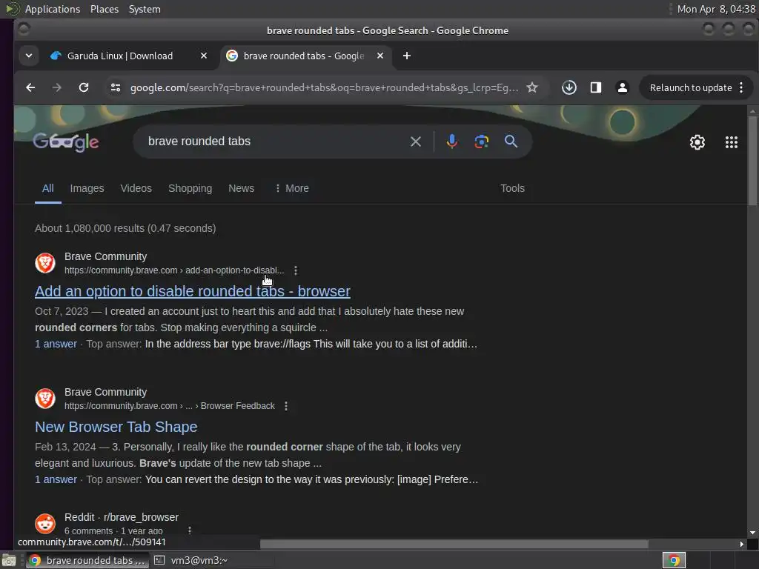Viewport: 759px width, 569px height.
Task: Select Chrome window in the taskbar
Action: [87, 560]
